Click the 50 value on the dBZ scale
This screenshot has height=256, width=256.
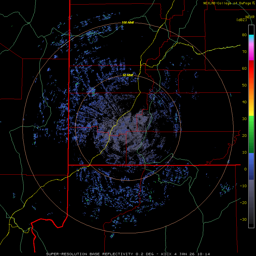tap(244, 85)
